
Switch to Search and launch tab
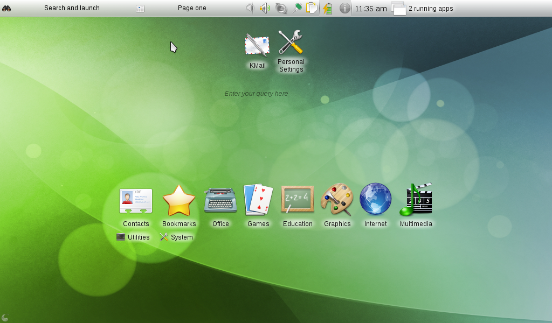click(x=72, y=8)
